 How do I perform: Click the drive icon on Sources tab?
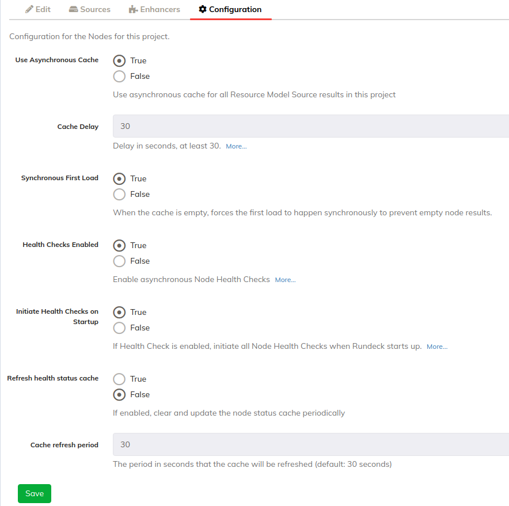point(73,9)
